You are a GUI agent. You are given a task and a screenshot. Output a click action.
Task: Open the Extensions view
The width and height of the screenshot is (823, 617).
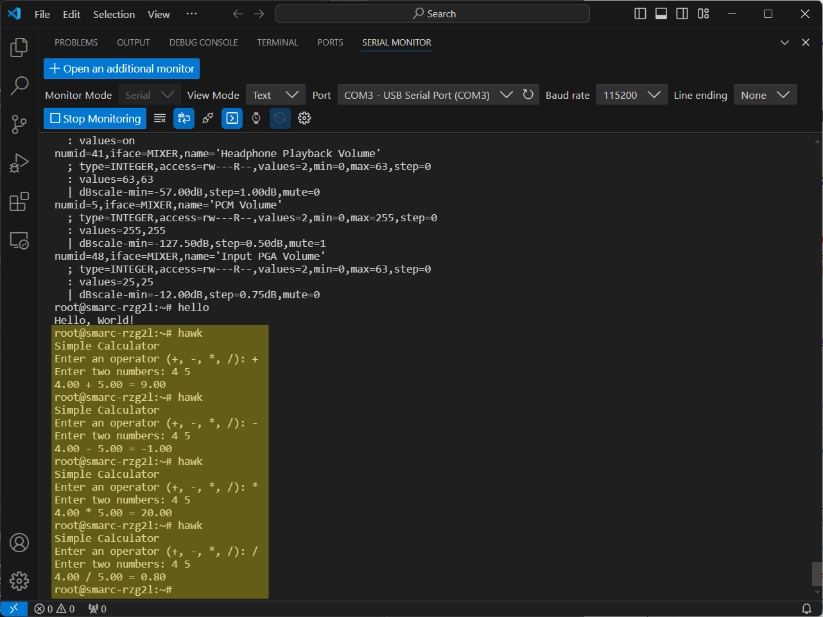coord(19,201)
